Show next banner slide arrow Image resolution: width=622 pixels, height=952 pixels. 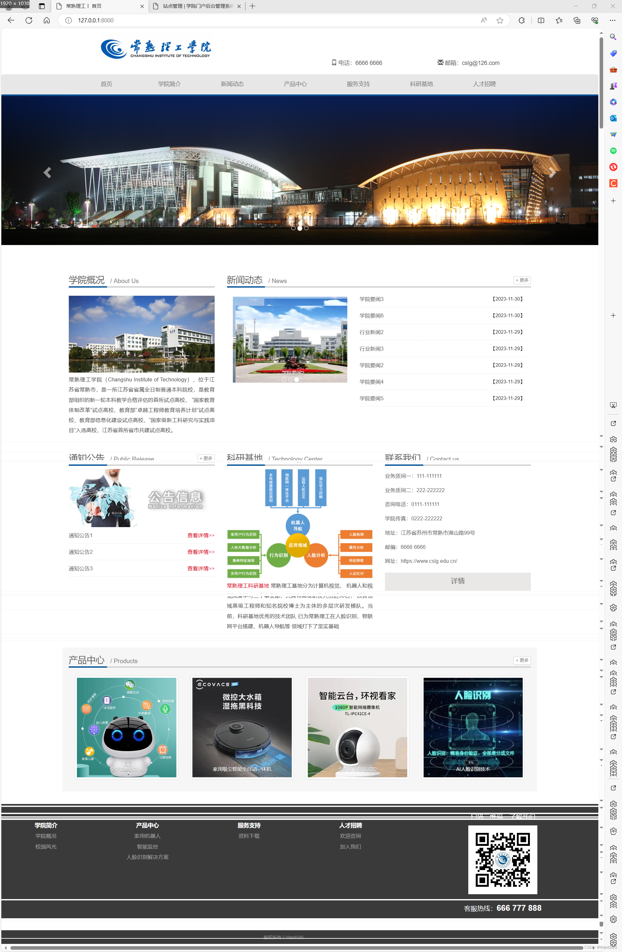click(553, 172)
